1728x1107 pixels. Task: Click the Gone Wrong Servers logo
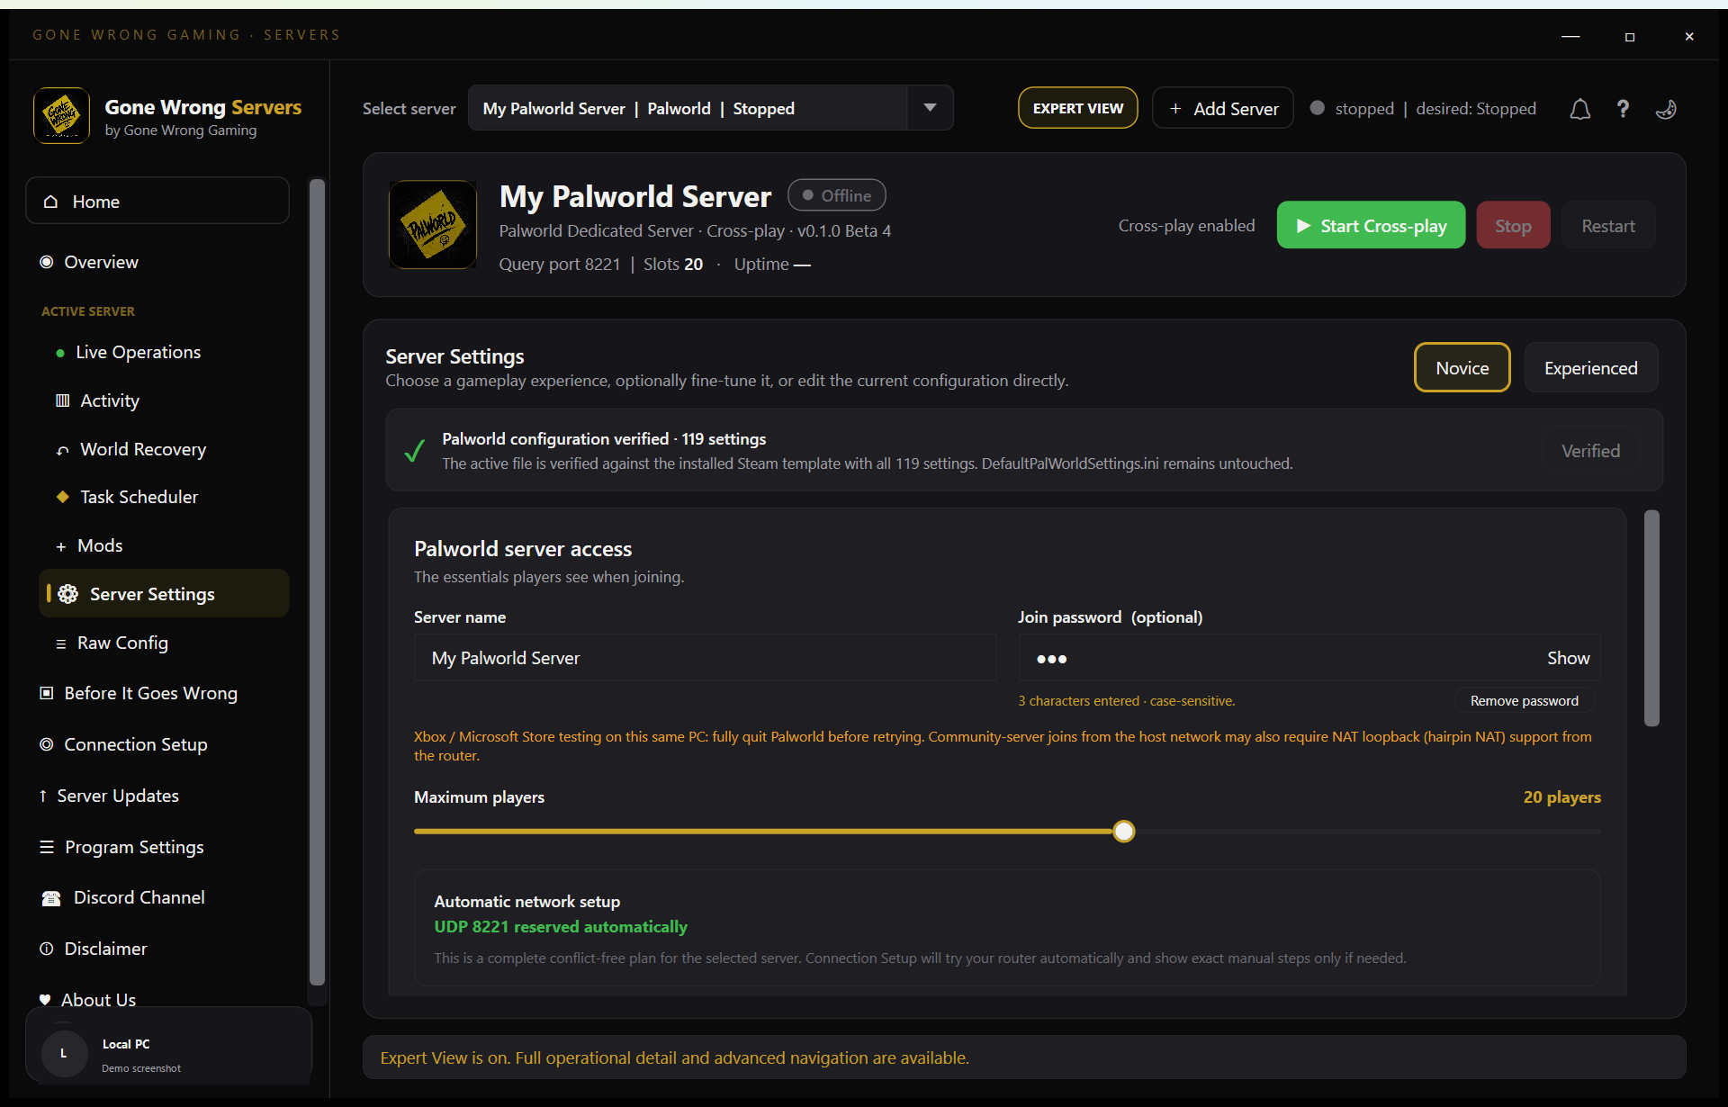pos(61,115)
